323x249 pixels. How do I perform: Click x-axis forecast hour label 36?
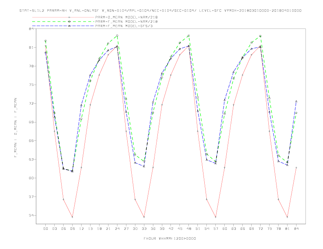click(153, 229)
